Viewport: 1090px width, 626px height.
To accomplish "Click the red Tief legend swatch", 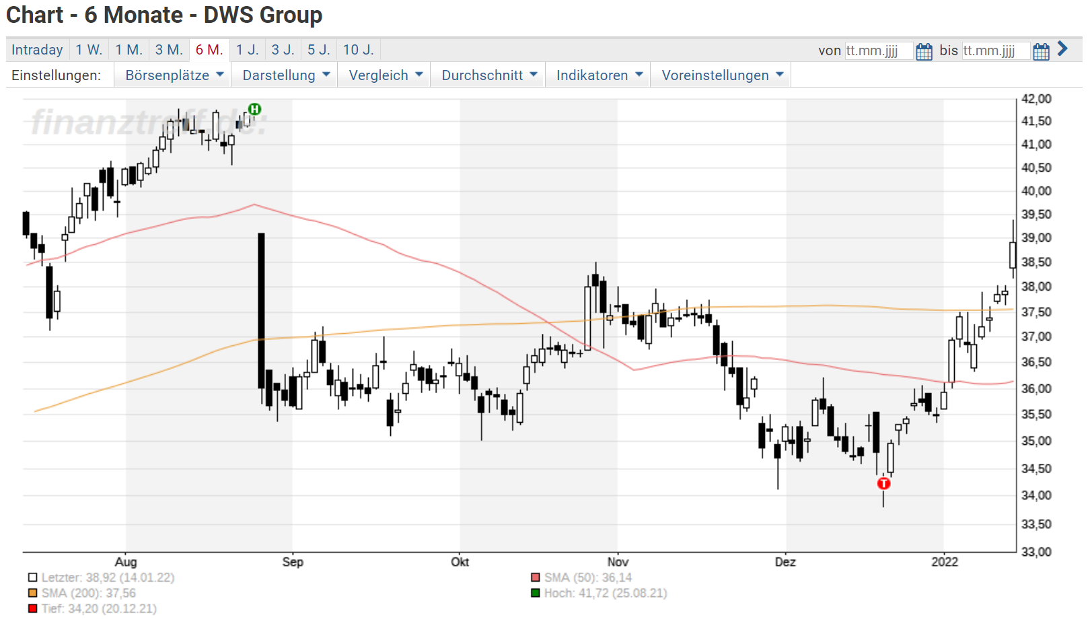I will 32,608.
